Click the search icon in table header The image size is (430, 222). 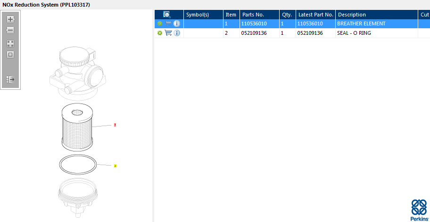(167, 15)
